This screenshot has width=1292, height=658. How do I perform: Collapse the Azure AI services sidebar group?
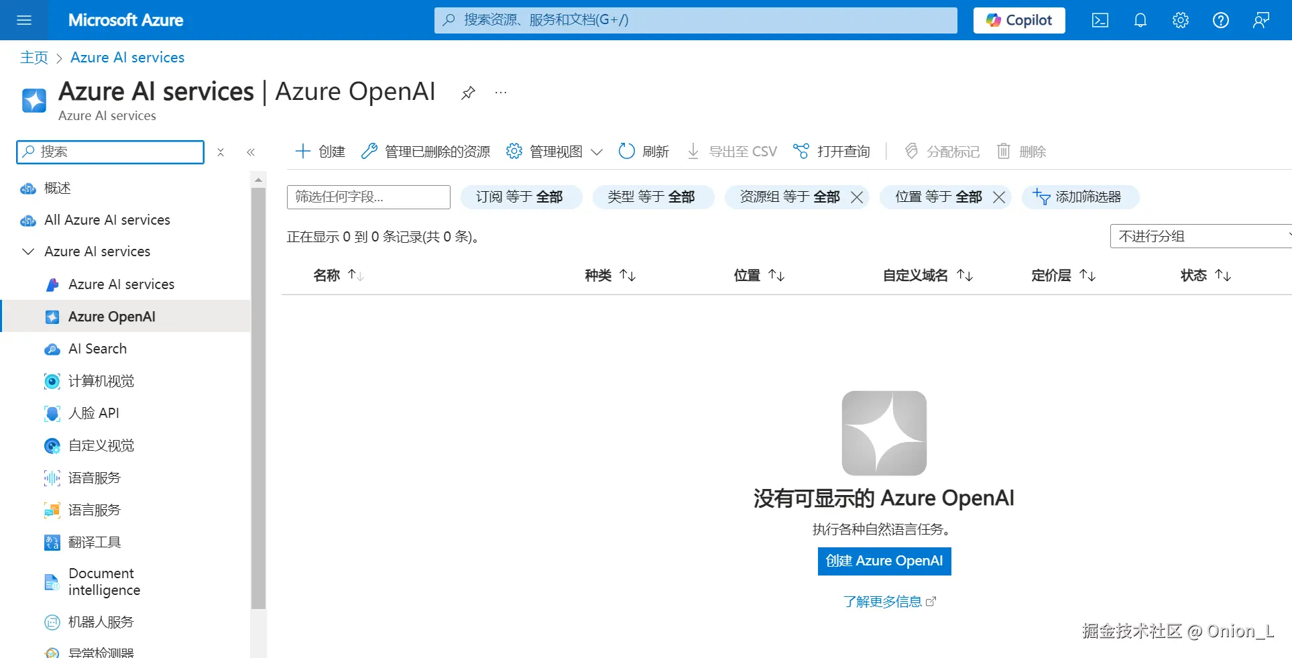pyautogui.click(x=28, y=252)
